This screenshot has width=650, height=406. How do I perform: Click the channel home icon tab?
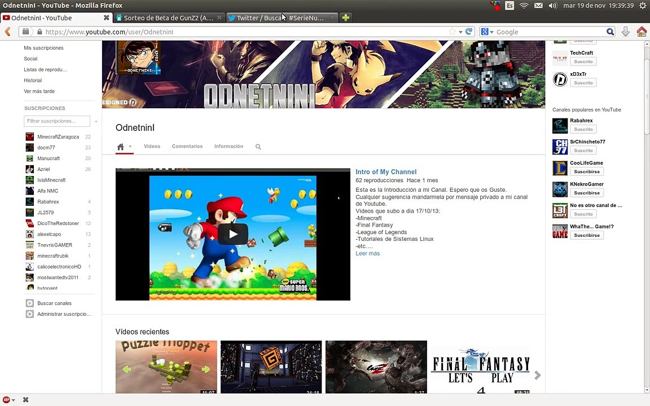(x=120, y=147)
